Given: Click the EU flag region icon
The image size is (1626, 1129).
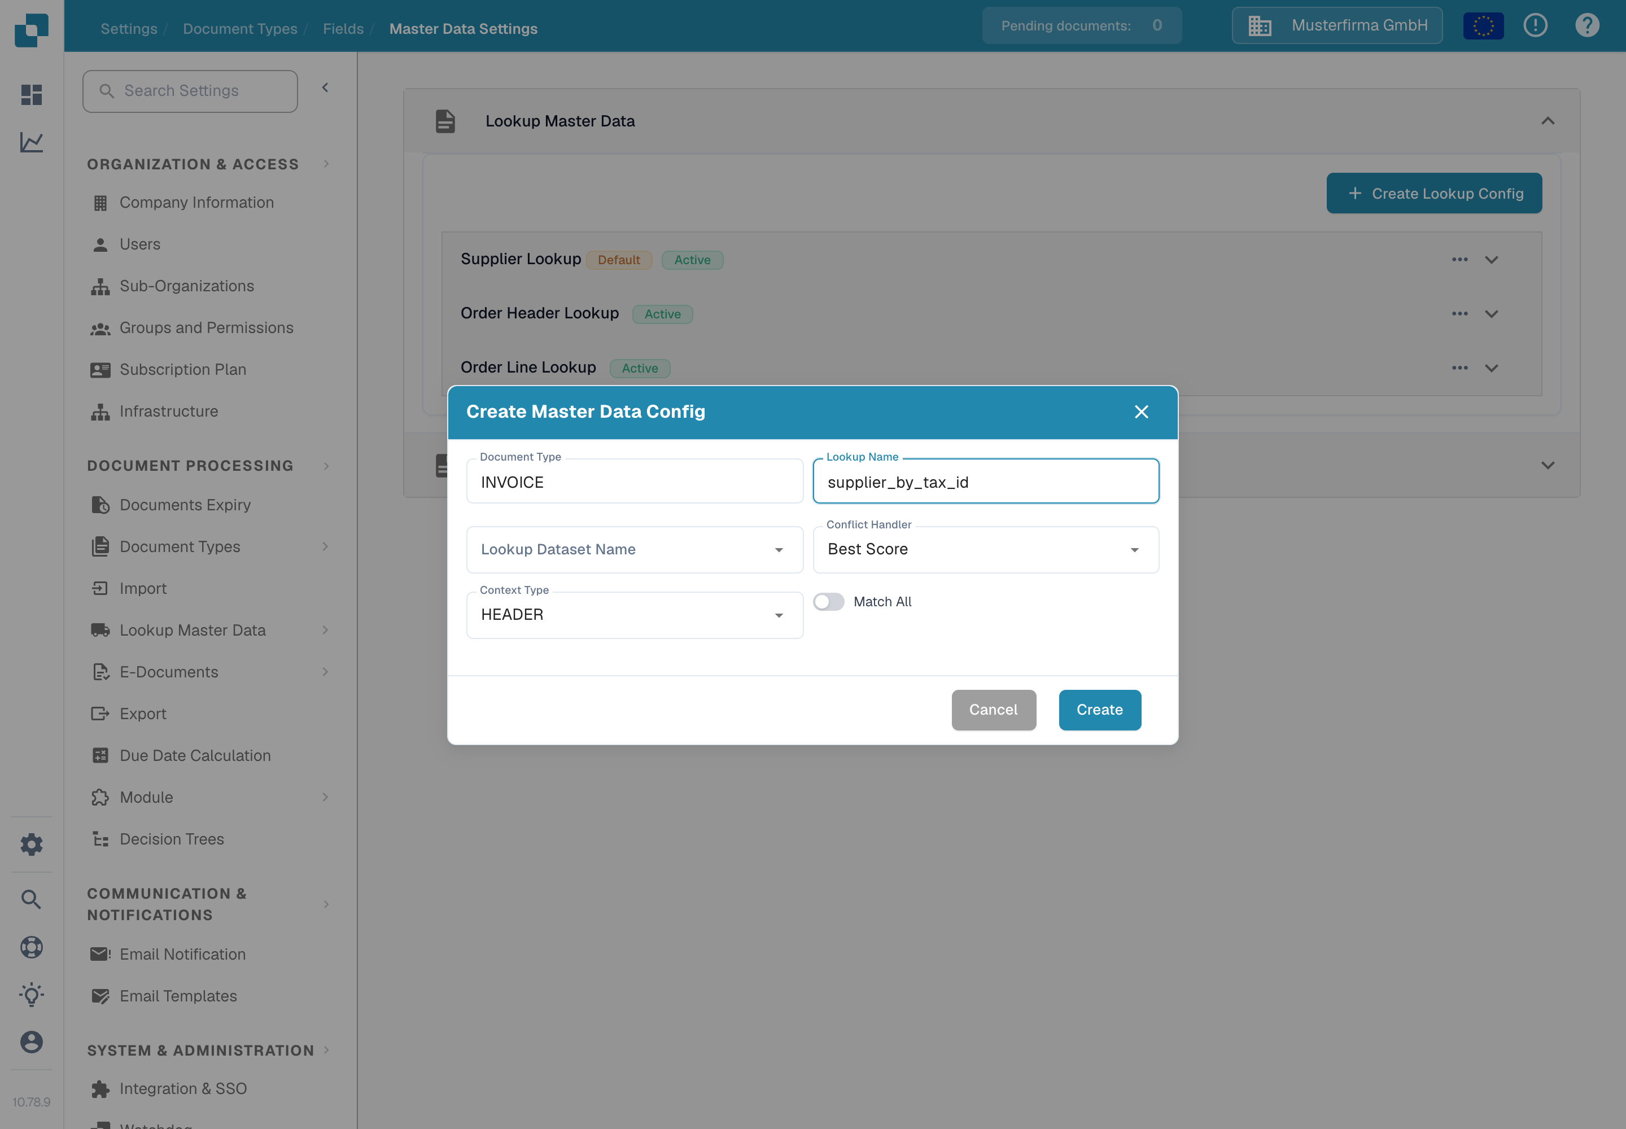Looking at the screenshot, I should 1483,26.
